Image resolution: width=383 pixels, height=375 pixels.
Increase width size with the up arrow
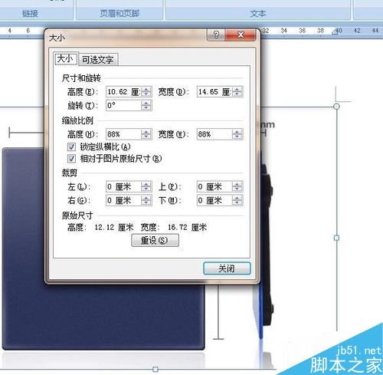pos(237,89)
